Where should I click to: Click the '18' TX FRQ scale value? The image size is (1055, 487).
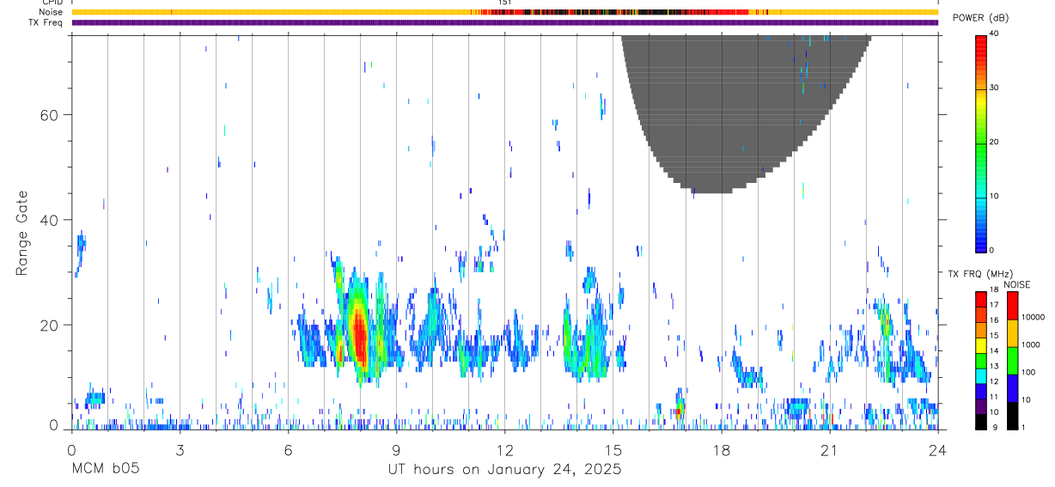pos(994,290)
